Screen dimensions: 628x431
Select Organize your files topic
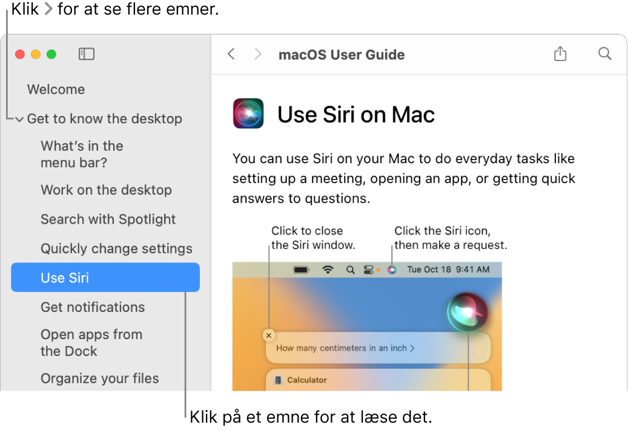click(x=100, y=378)
